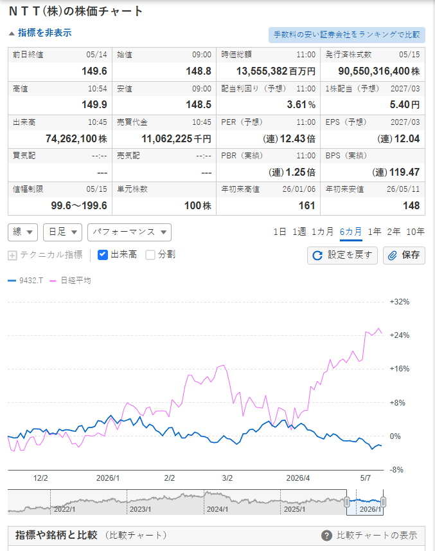
Task: Select the 1年 period tab
Action: [x=375, y=232]
